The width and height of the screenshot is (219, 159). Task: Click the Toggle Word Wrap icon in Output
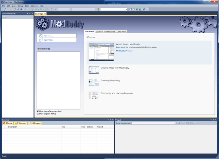pos(195,123)
